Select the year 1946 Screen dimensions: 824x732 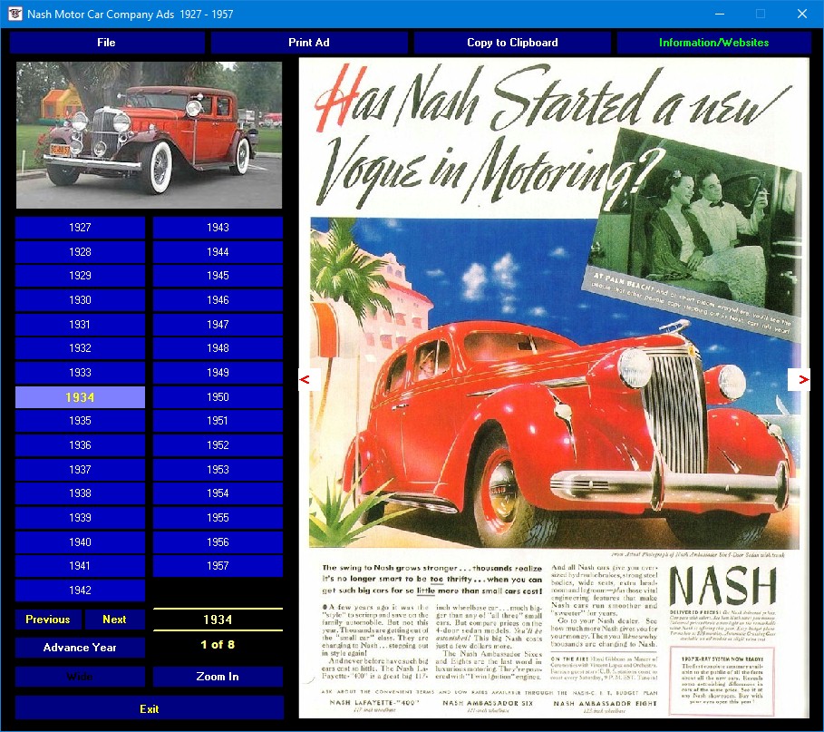pos(218,299)
